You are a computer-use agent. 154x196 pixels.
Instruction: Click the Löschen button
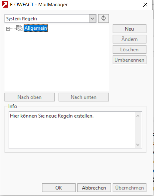pos(129,50)
